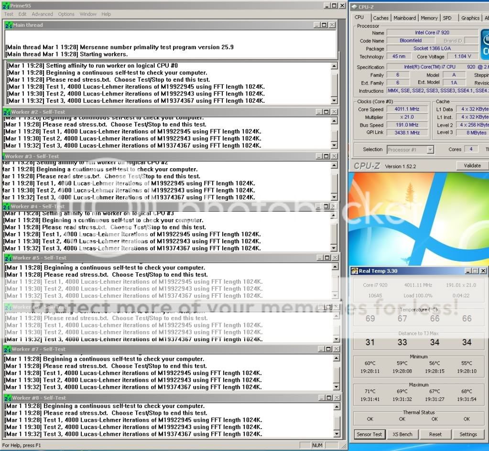Image resolution: width=489 pixels, height=451 pixels.
Task: Maximize the Worker #8 child window
Action: coord(329,397)
